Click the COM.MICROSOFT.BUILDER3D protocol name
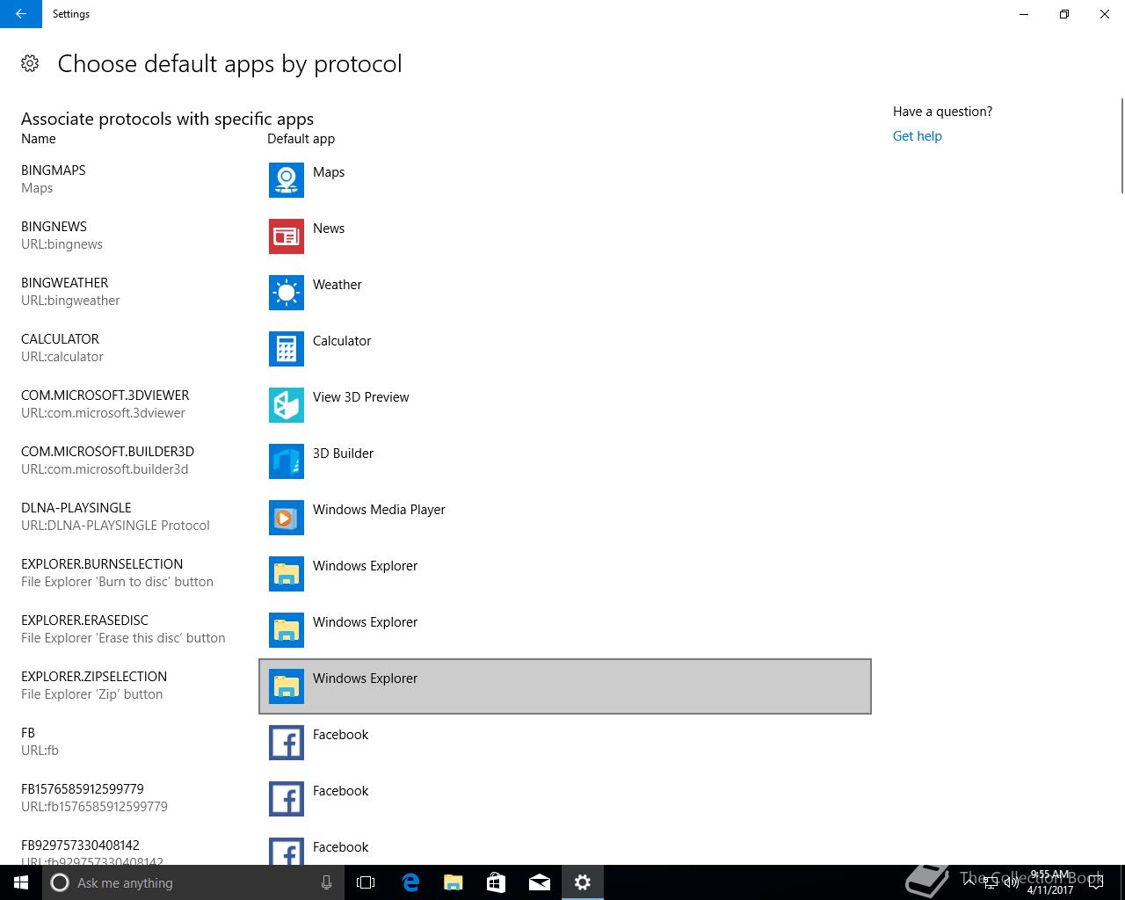 107,452
